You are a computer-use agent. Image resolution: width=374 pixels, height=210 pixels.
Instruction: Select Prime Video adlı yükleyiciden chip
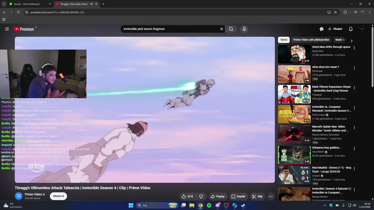(311, 40)
